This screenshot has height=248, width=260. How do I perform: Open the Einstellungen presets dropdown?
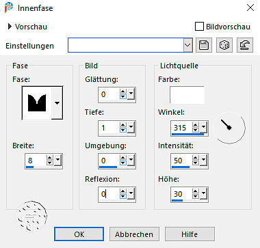pyautogui.click(x=187, y=45)
